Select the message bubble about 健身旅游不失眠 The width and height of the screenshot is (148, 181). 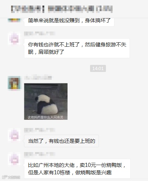77,48
